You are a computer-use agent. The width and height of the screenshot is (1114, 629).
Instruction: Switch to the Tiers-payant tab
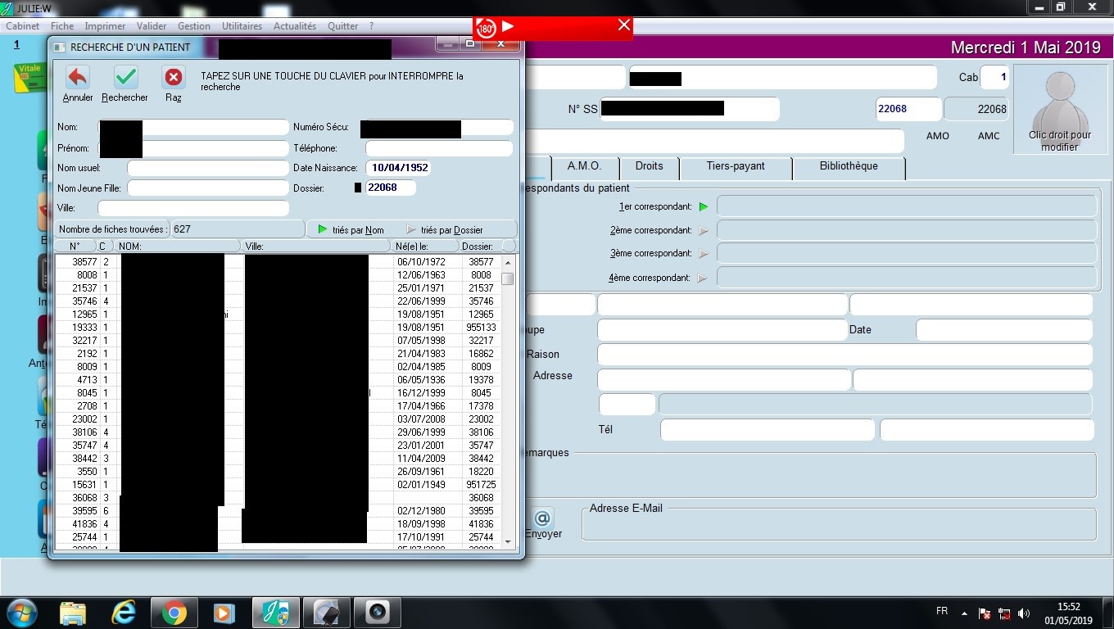point(735,166)
